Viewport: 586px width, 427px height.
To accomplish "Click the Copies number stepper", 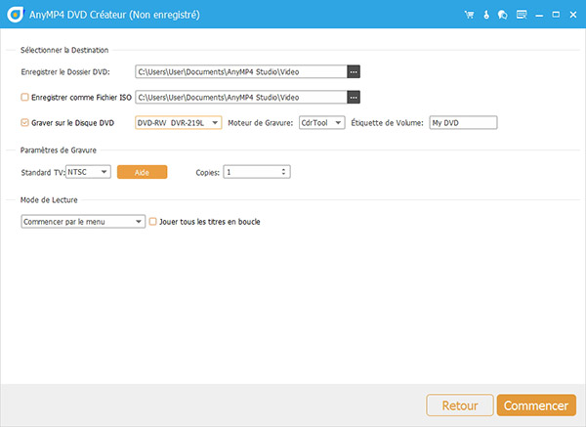I will click(257, 171).
